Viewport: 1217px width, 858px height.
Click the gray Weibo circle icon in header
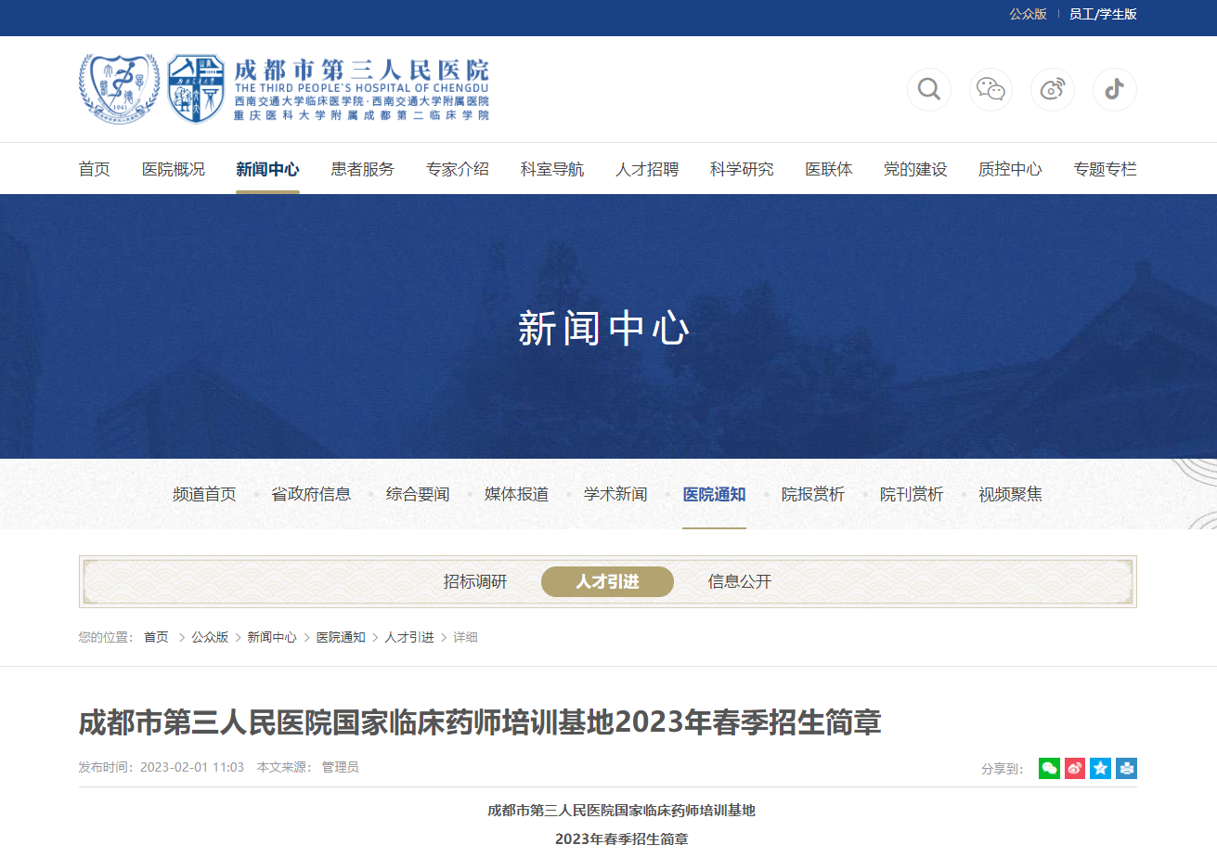(x=1053, y=89)
